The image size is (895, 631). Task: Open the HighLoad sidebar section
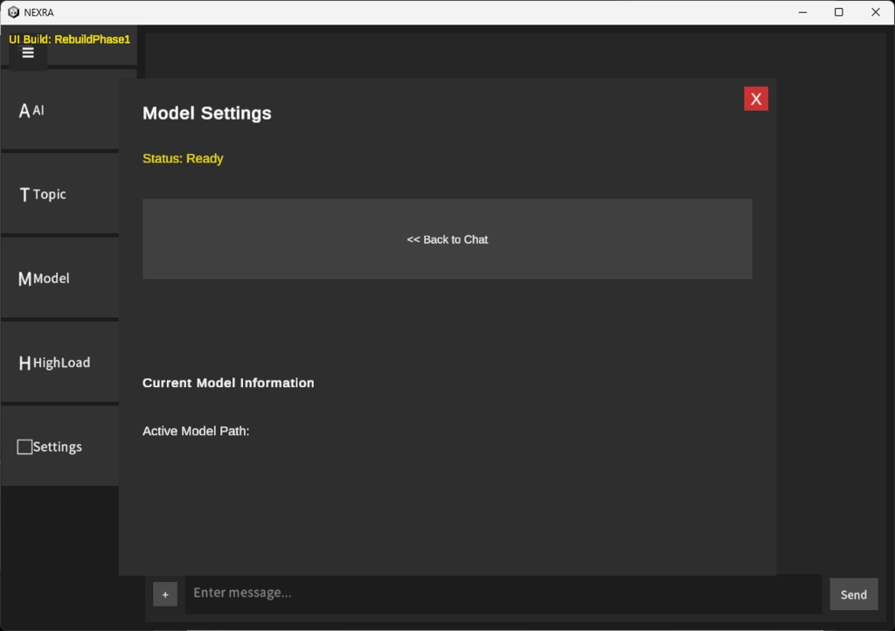(x=59, y=363)
